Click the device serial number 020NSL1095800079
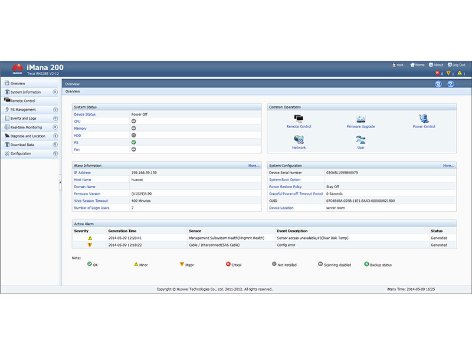The width and height of the screenshot is (472, 354). coord(342,172)
